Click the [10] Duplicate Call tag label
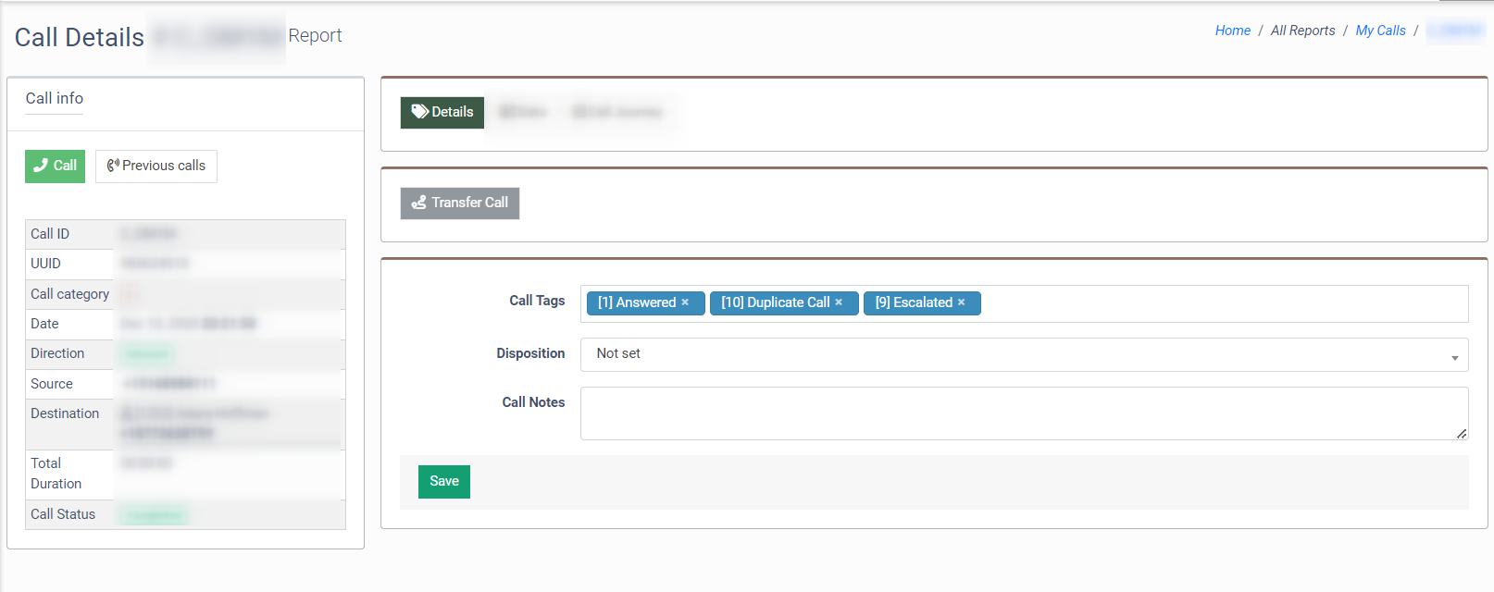1494x592 pixels. 775,302
